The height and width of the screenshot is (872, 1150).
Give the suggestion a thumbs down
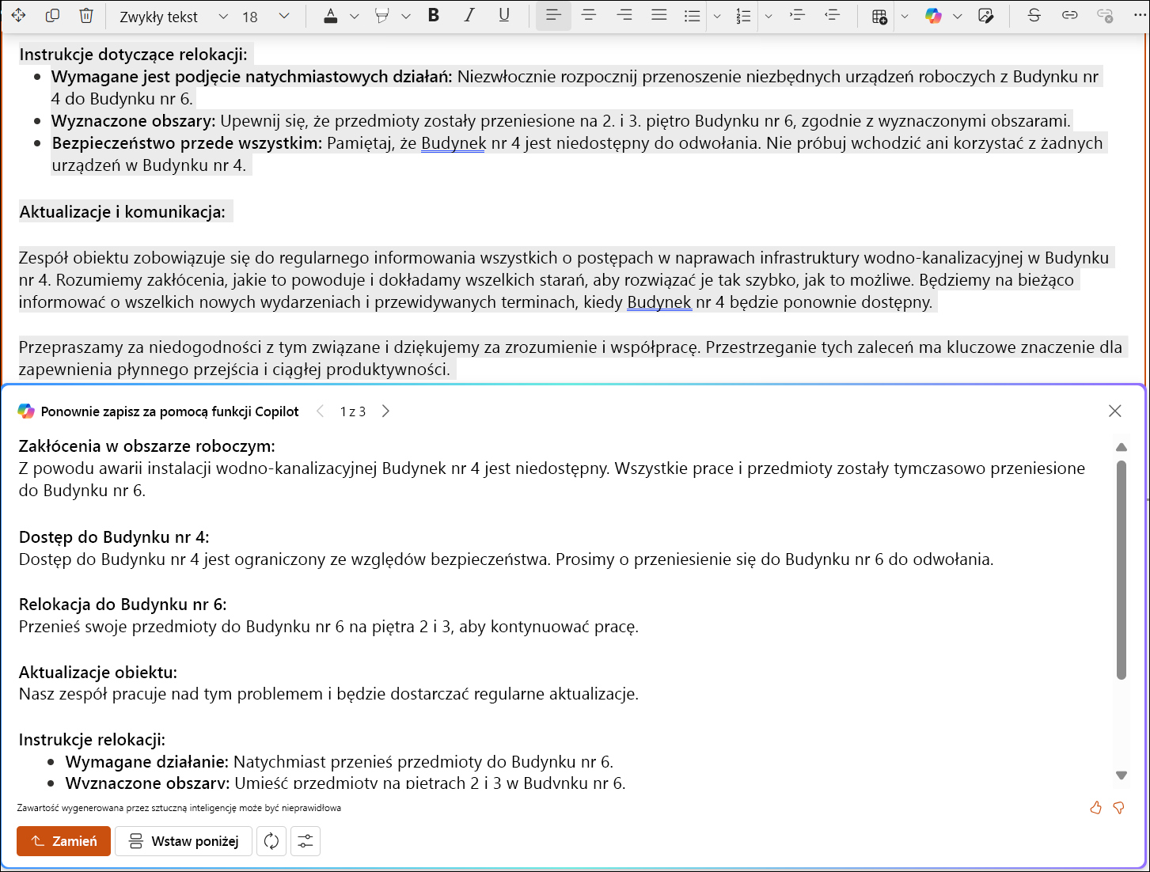point(1119,808)
